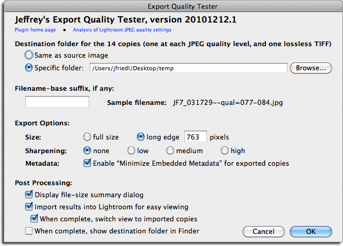This screenshot has width=343, height=246.
Task: Open 'Analysis of Lightroom JPEG quality settings' link
Action: 122,30
